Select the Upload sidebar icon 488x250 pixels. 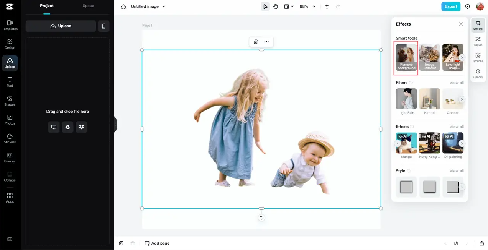coord(10,63)
